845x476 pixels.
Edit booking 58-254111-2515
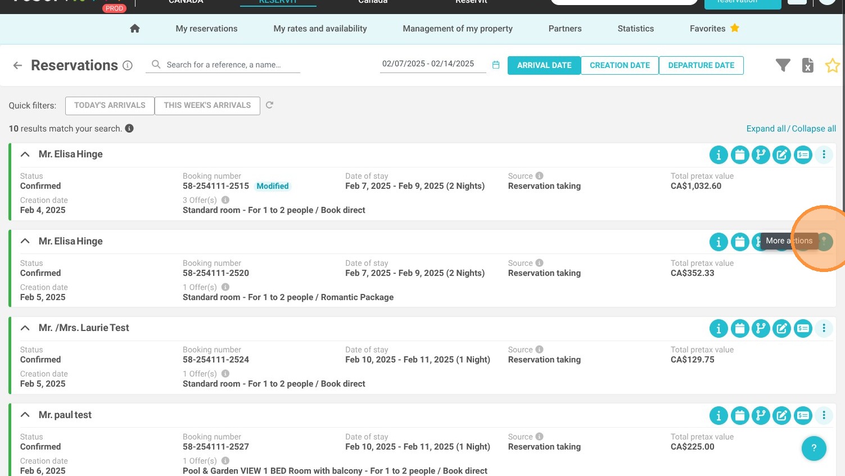click(x=781, y=155)
